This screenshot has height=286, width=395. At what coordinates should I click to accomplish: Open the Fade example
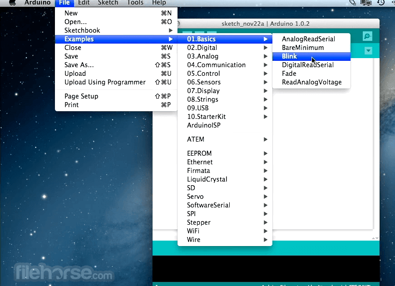coord(311,74)
